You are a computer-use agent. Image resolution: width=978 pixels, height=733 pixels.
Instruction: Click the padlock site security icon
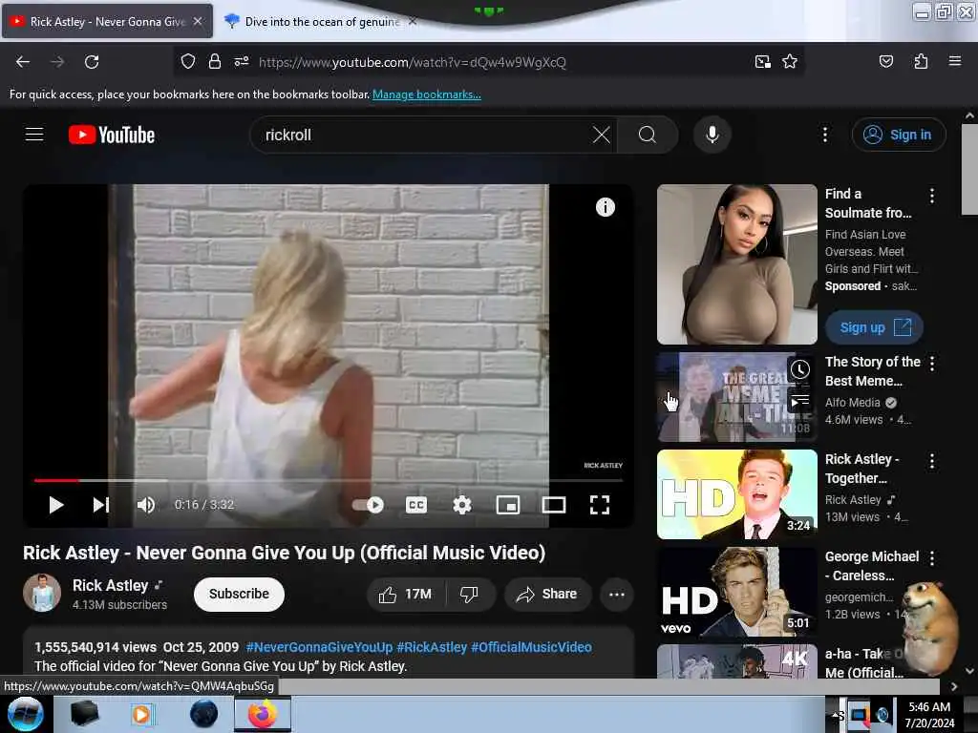215,62
